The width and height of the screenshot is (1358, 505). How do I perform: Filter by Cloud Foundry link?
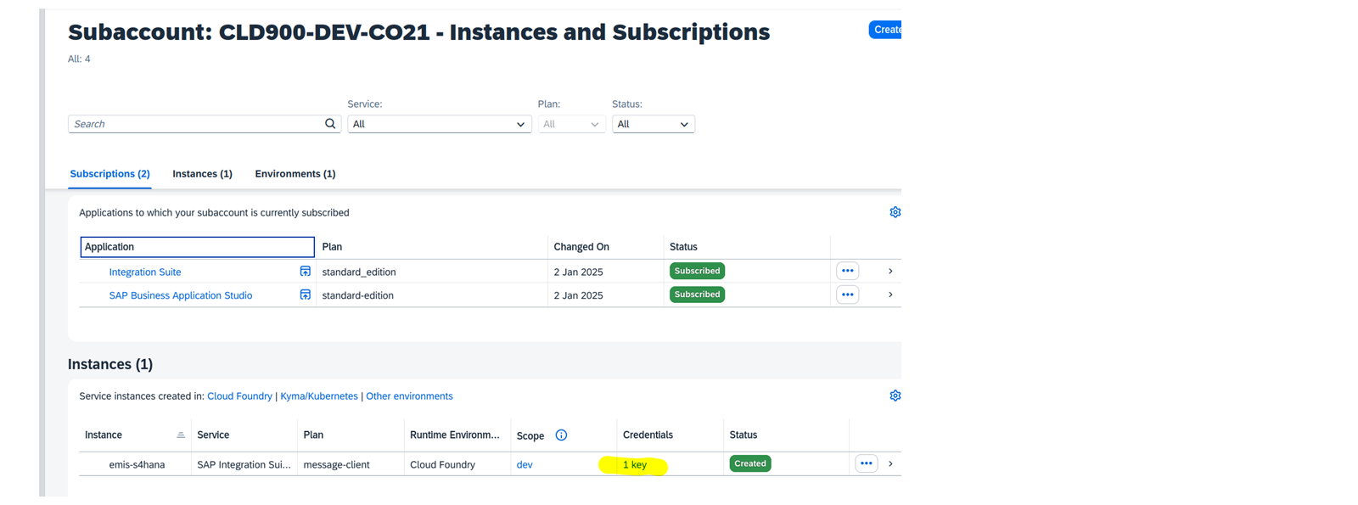(x=239, y=396)
